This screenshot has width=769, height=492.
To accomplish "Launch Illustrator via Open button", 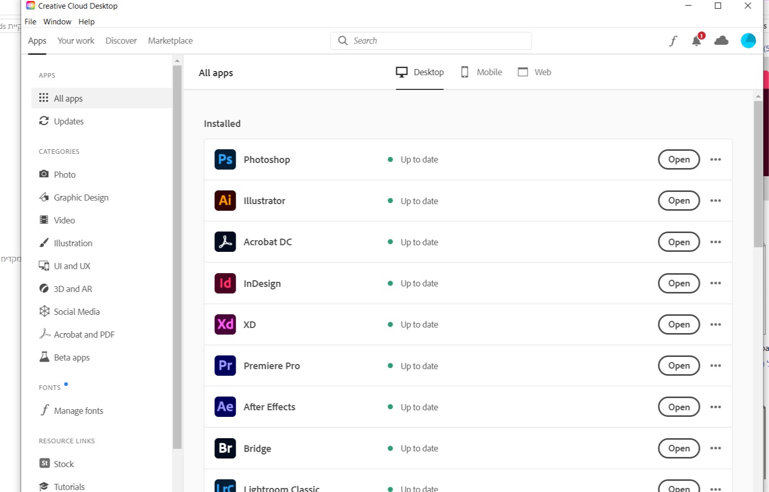I will click(x=679, y=201).
